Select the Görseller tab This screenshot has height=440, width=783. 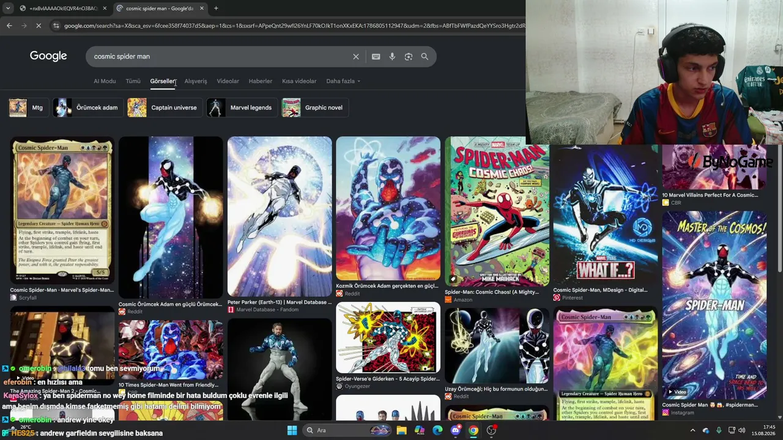pos(163,81)
